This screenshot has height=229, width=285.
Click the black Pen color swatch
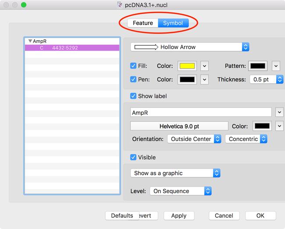coord(187,79)
